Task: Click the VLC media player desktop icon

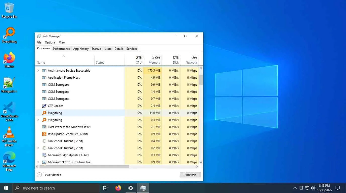Action: click(9, 136)
